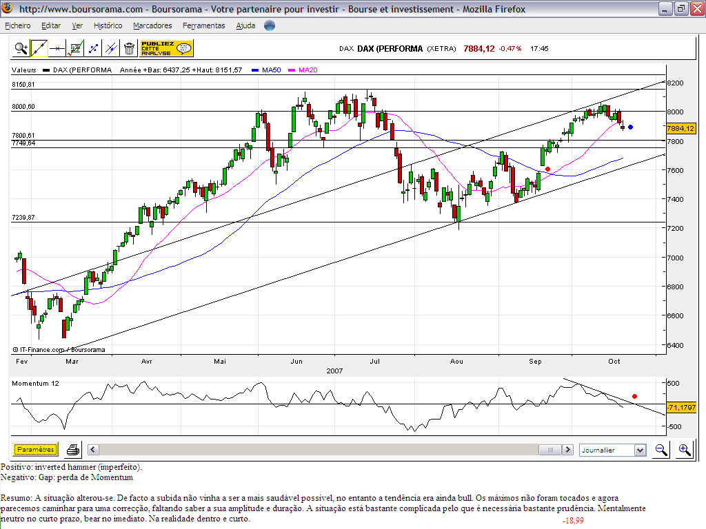Viewport: 706px width, 529px height.
Task: Click the 17:45 time stamp
Action: pyautogui.click(x=539, y=49)
